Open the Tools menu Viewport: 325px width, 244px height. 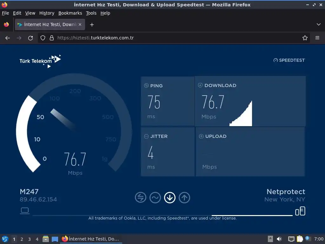(91, 13)
